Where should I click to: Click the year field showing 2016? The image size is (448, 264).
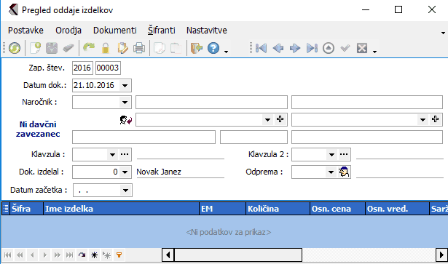pyautogui.click(x=82, y=68)
